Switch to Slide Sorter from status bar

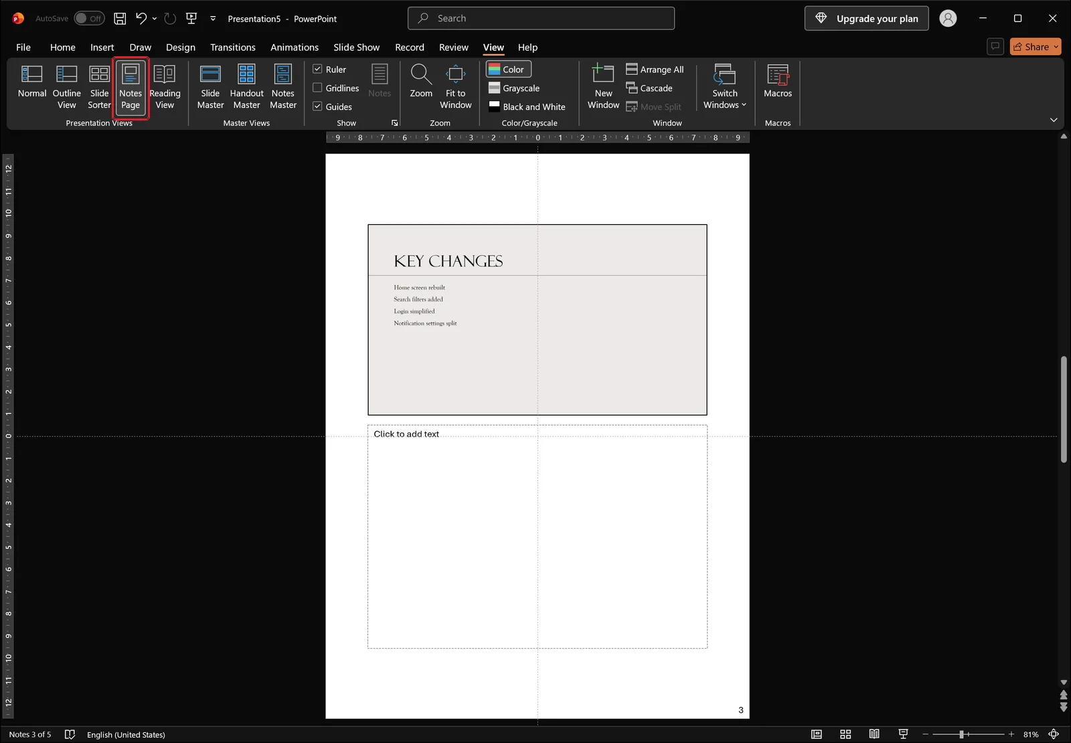pyautogui.click(x=845, y=734)
